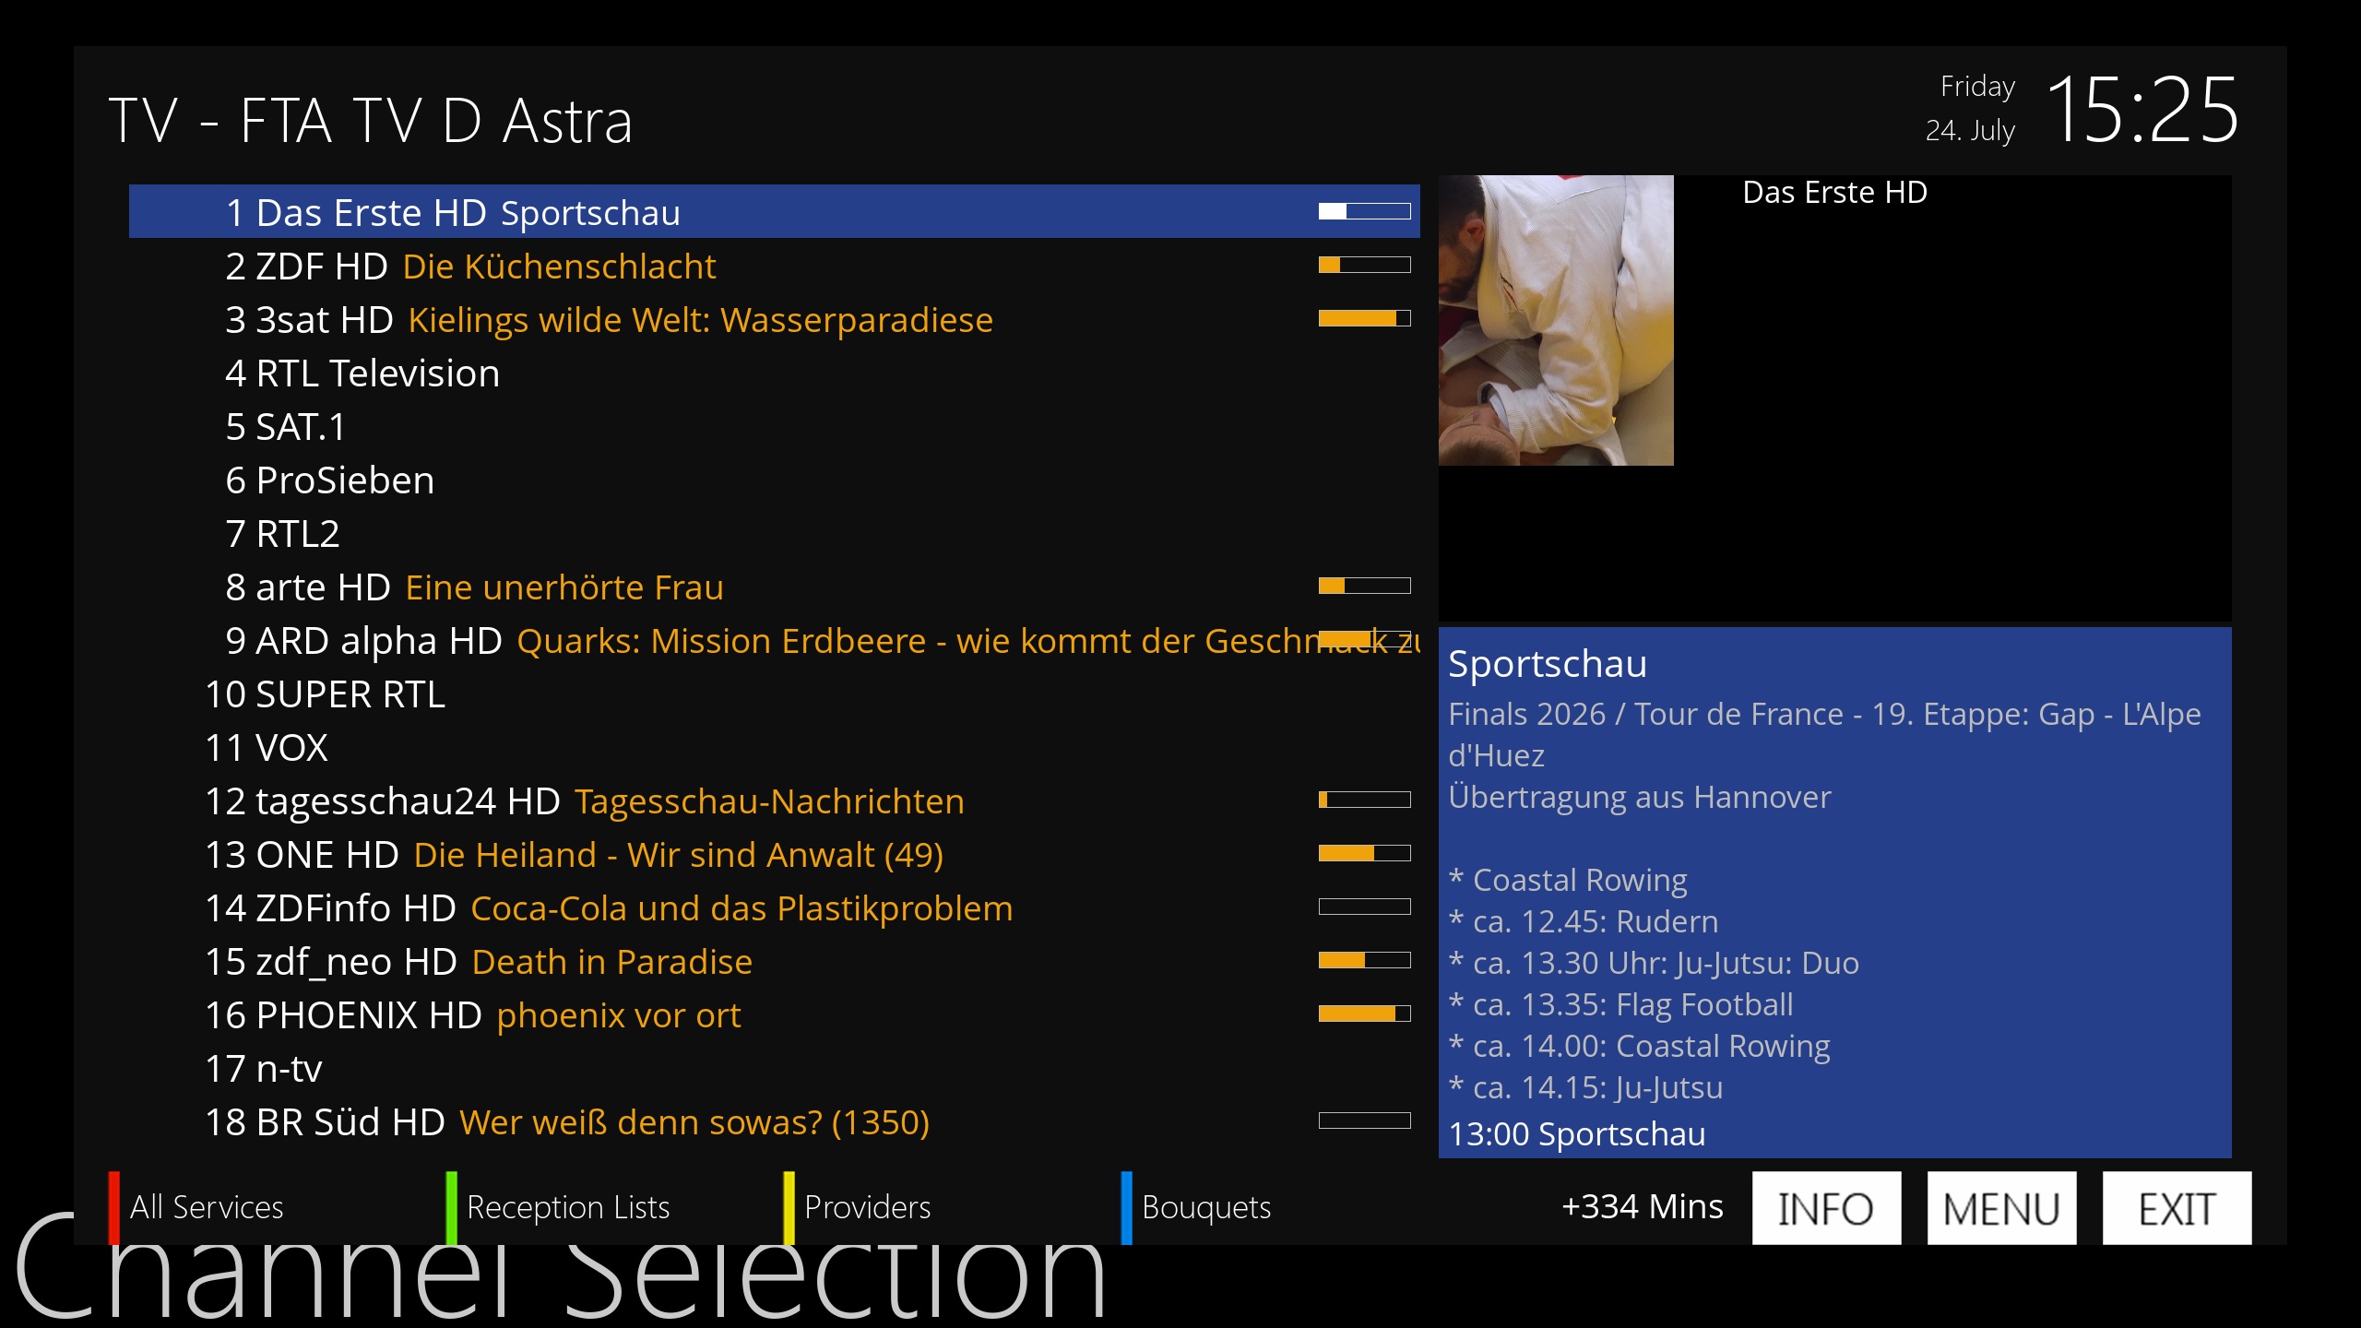
Task: Click the Das Erste HD label above preview
Action: click(x=1835, y=193)
